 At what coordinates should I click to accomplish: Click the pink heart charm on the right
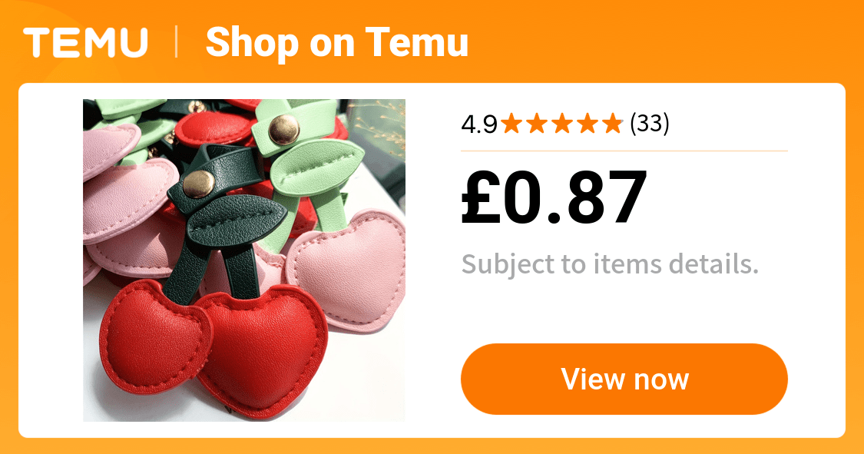click(x=348, y=270)
